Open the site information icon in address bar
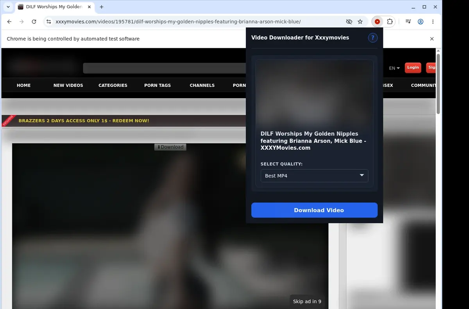Image resolution: width=469 pixels, height=309 pixels. 48,22
